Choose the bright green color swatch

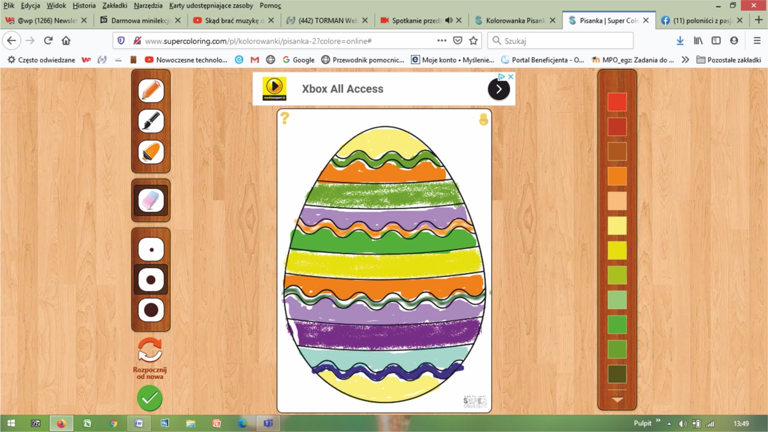(x=617, y=324)
